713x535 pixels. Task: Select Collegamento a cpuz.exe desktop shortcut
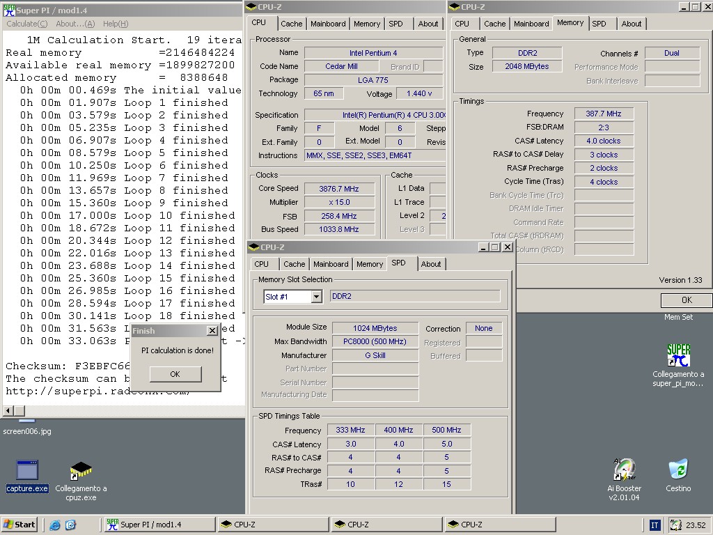click(x=81, y=481)
